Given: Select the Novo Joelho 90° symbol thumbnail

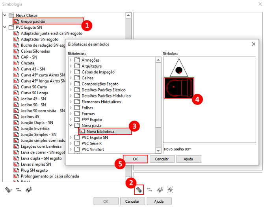Looking at the screenshot, I should pos(178,88).
